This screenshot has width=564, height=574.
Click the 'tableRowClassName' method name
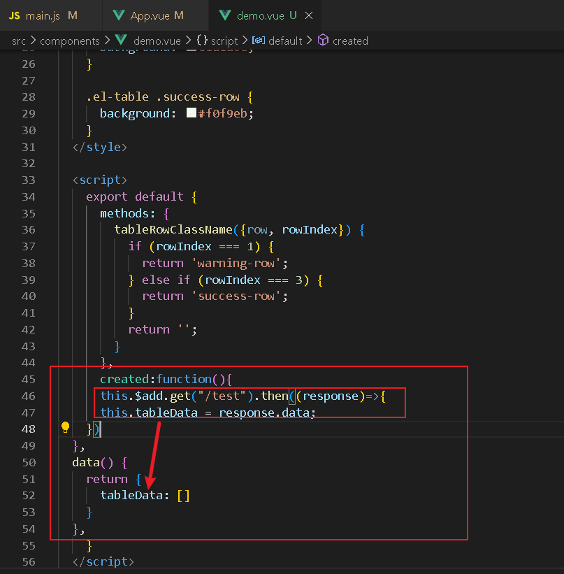pos(173,229)
